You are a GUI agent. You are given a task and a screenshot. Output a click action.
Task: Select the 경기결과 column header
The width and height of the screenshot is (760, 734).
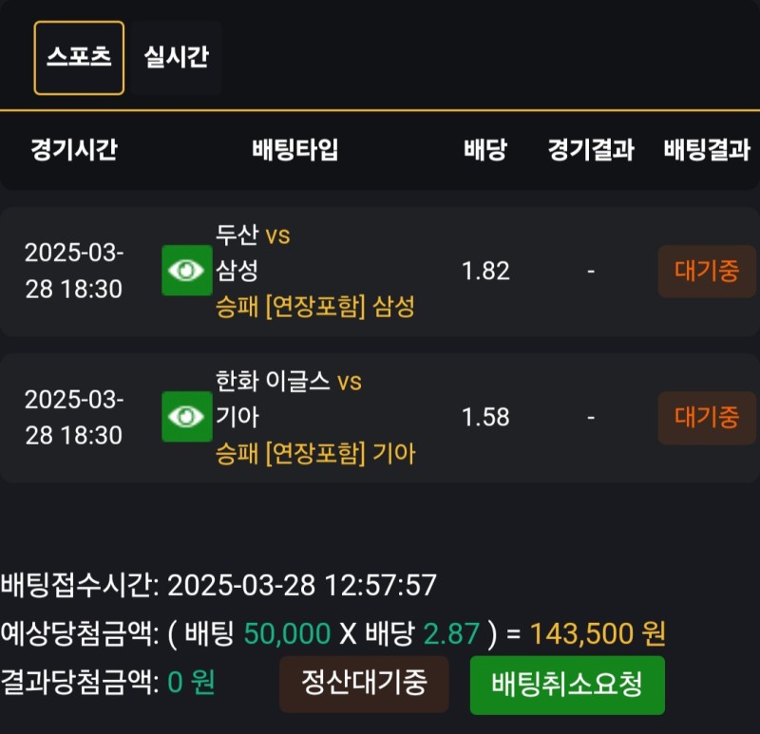pyautogui.click(x=590, y=149)
